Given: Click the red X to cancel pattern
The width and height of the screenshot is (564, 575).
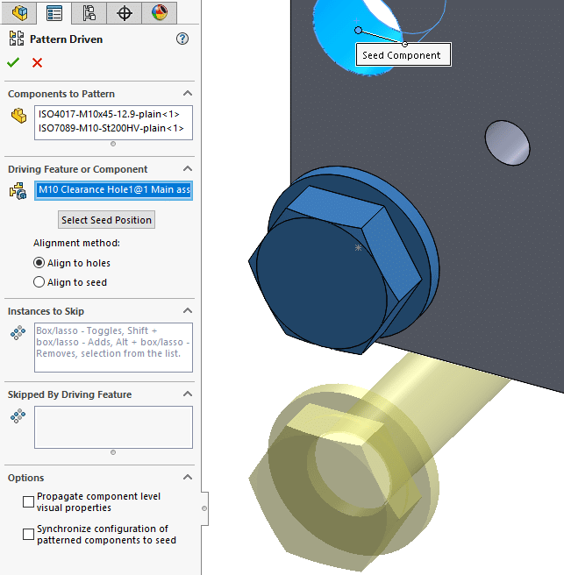Looking at the screenshot, I should (37, 62).
